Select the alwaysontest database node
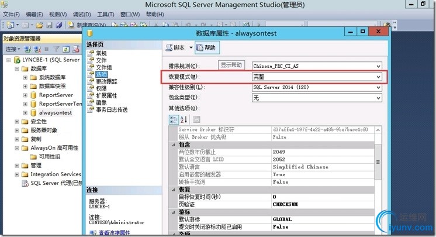Image resolution: width=436 pixels, height=237 pixels. point(56,112)
